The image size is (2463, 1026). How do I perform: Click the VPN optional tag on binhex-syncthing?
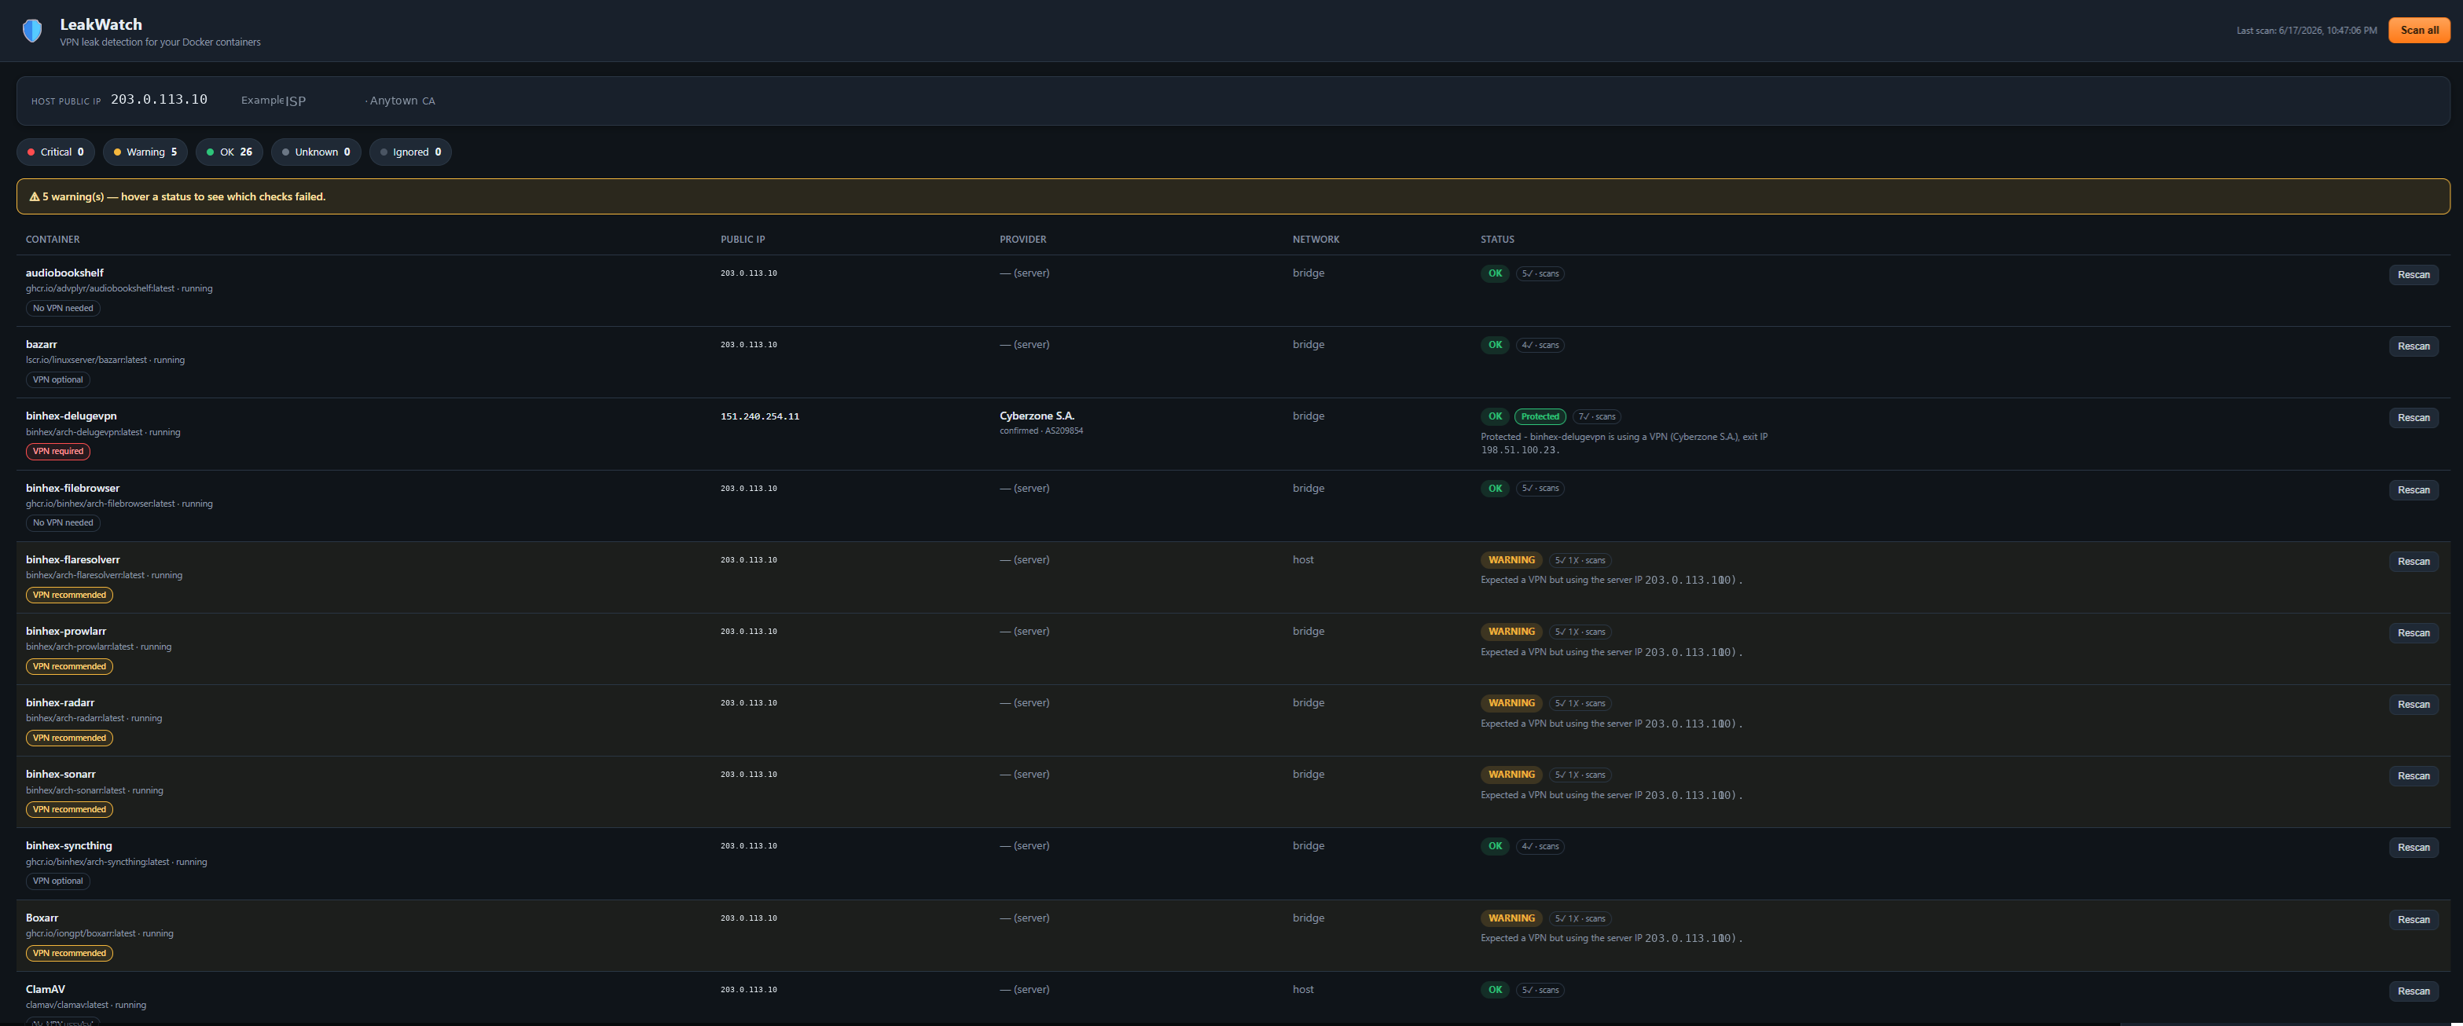pyautogui.click(x=57, y=881)
